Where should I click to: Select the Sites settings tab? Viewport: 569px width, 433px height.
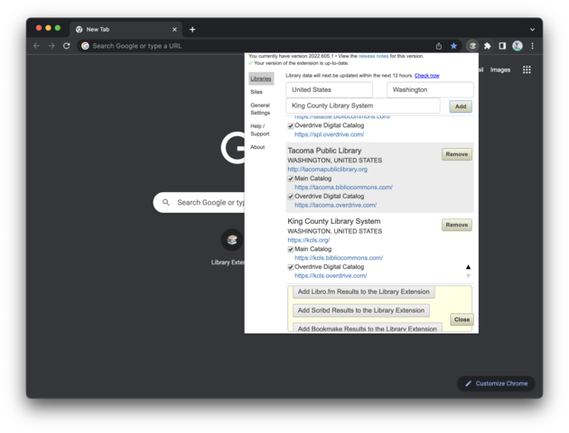click(x=257, y=92)
